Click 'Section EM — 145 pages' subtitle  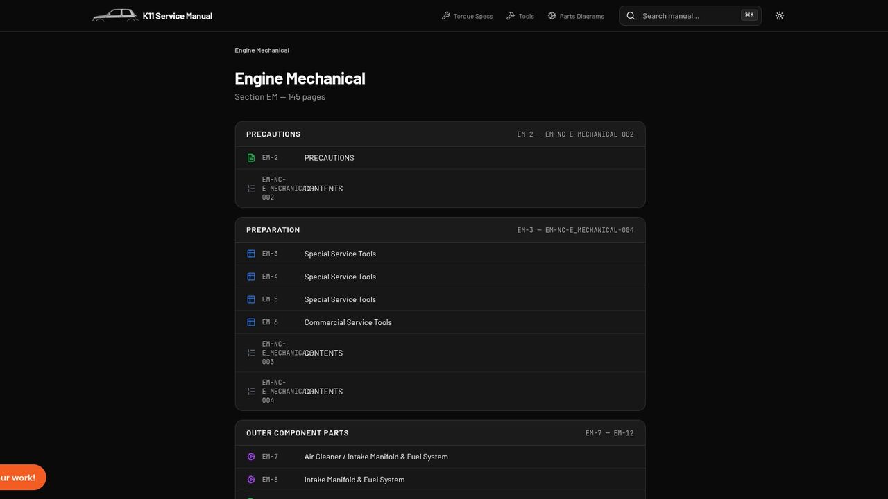click(280, 97)
